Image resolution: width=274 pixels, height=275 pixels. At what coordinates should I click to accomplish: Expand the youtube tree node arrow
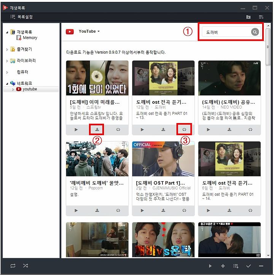tap(13, 89)
